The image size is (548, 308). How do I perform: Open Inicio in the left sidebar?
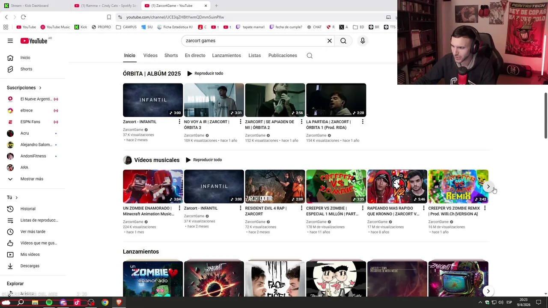[33, 58]
